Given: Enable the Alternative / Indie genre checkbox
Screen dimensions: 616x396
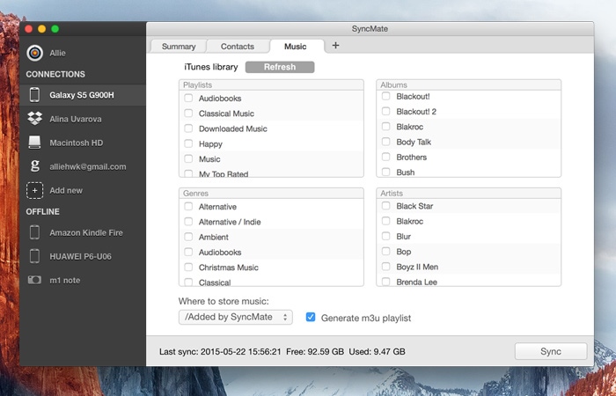Looking at the screenshot, I should pyautogui.click(x=188, y=222).
